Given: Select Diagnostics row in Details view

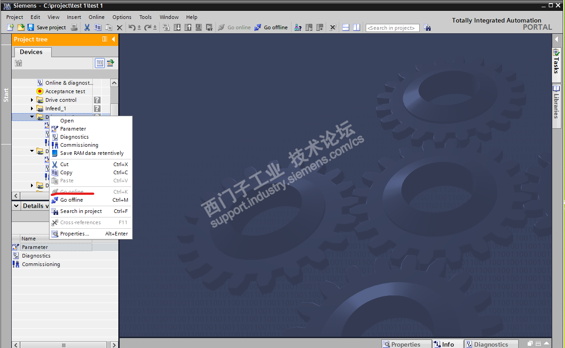Looking at the screenshot, I should coord(65,256).
